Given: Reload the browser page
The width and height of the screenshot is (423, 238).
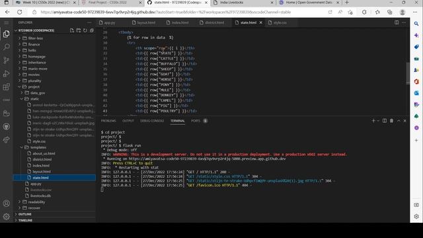Looking at the screenshot, I should (19, 12).
